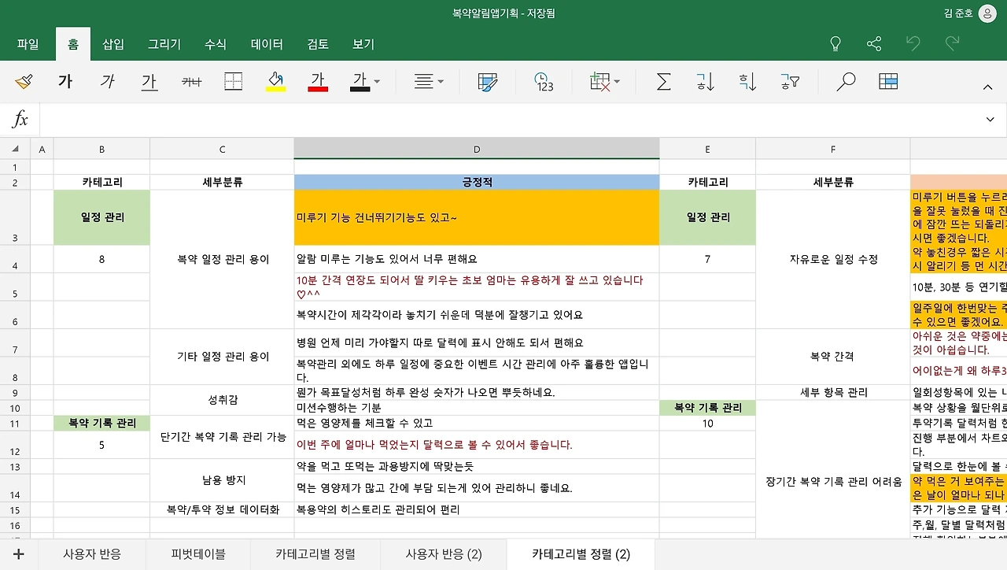Open the sort and filter icon
This screenshot has height=570, width=1007.
(790, 81)
